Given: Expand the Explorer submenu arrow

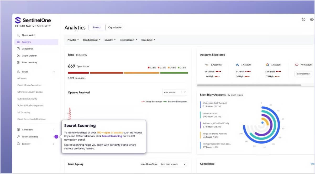Looking at the screenshot, I should pos(54,144).
